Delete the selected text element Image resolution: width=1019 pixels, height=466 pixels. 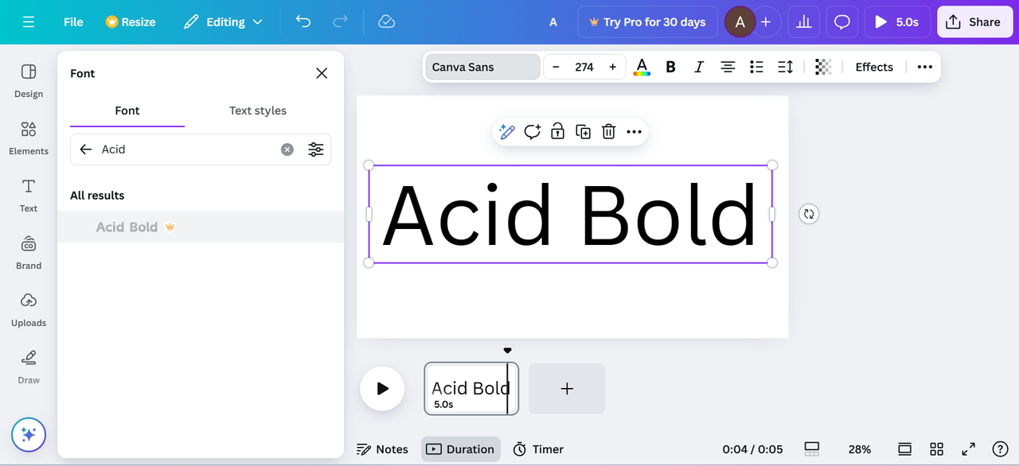609,132
